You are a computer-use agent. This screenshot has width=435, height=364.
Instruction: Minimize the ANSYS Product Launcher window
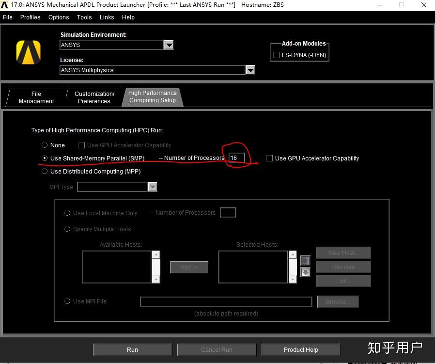(x=380, y=5)
